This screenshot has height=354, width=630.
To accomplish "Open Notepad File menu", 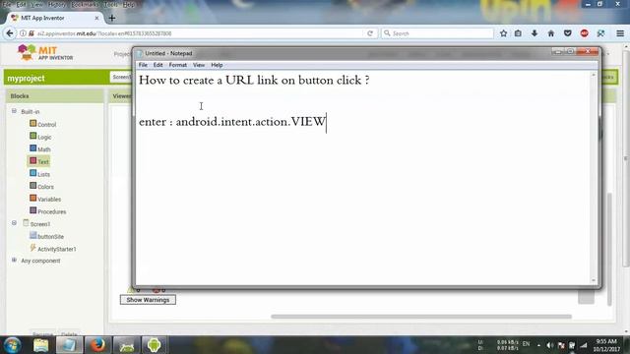I will coord(143,65).
